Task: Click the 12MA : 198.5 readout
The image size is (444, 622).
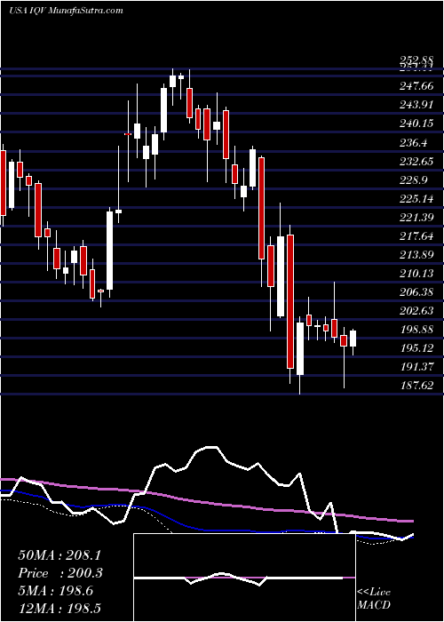Action: [x=59, y=608]
